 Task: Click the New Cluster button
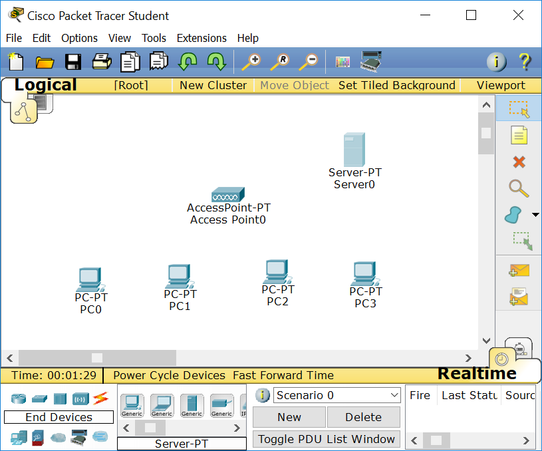[x=213, y=85]
